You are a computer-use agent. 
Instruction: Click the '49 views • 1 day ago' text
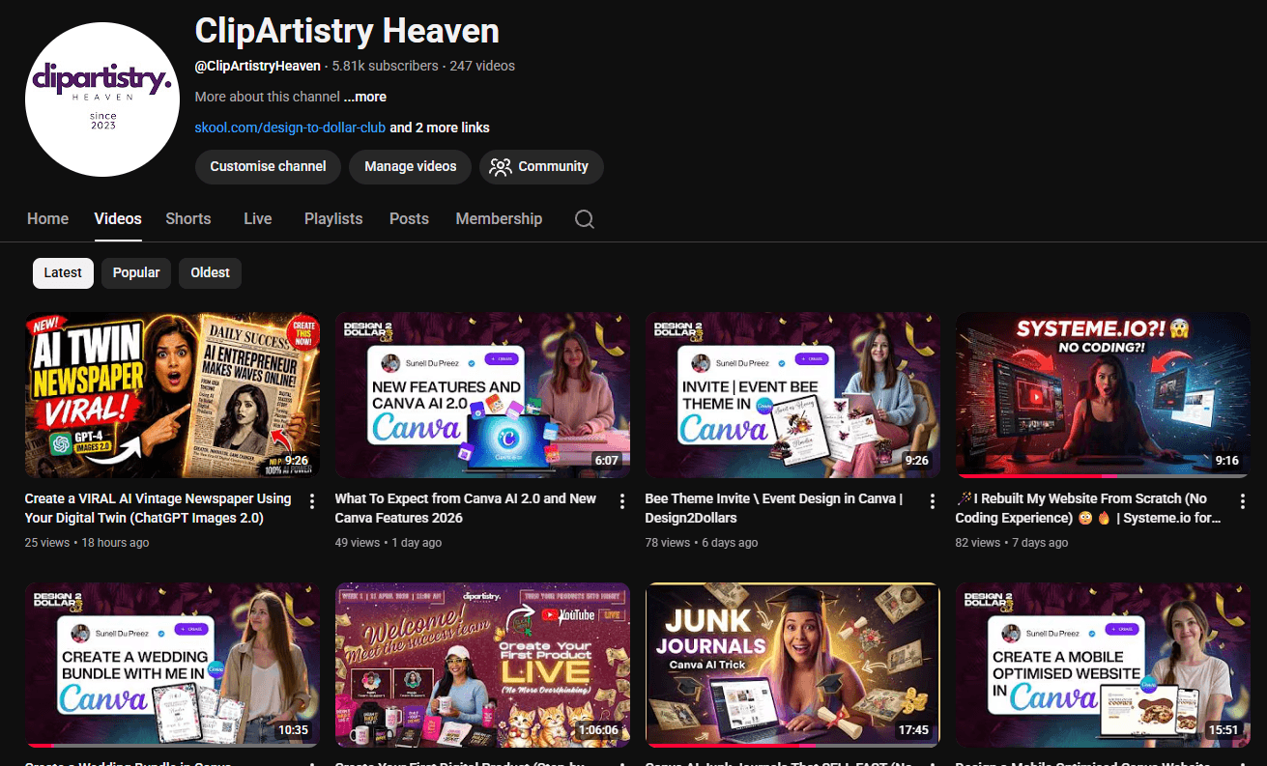pyautogui.click(x=389, y=543)
